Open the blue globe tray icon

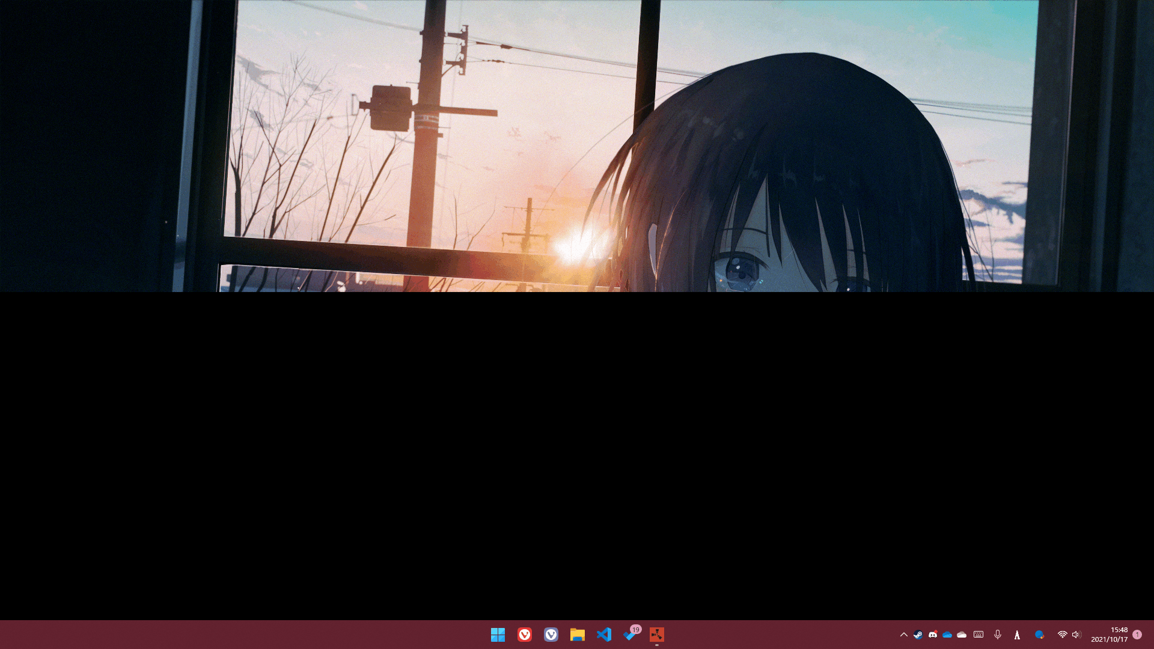[x=1039, y=635]
